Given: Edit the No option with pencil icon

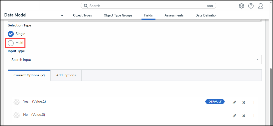Looking at the screenshot, I should coord(234,116).
